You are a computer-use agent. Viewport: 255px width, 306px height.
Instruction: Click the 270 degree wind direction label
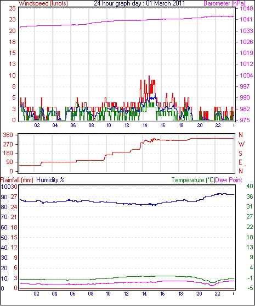point(8,144)
